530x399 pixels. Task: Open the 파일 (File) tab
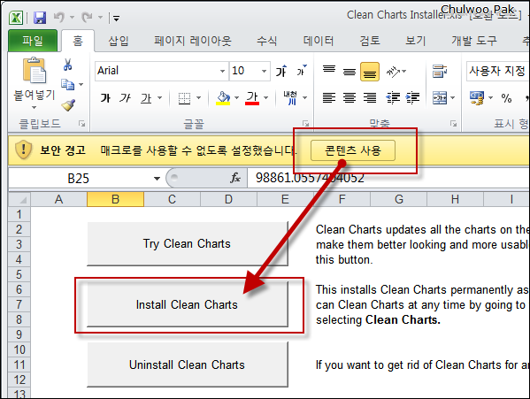[x=33, y=41]
